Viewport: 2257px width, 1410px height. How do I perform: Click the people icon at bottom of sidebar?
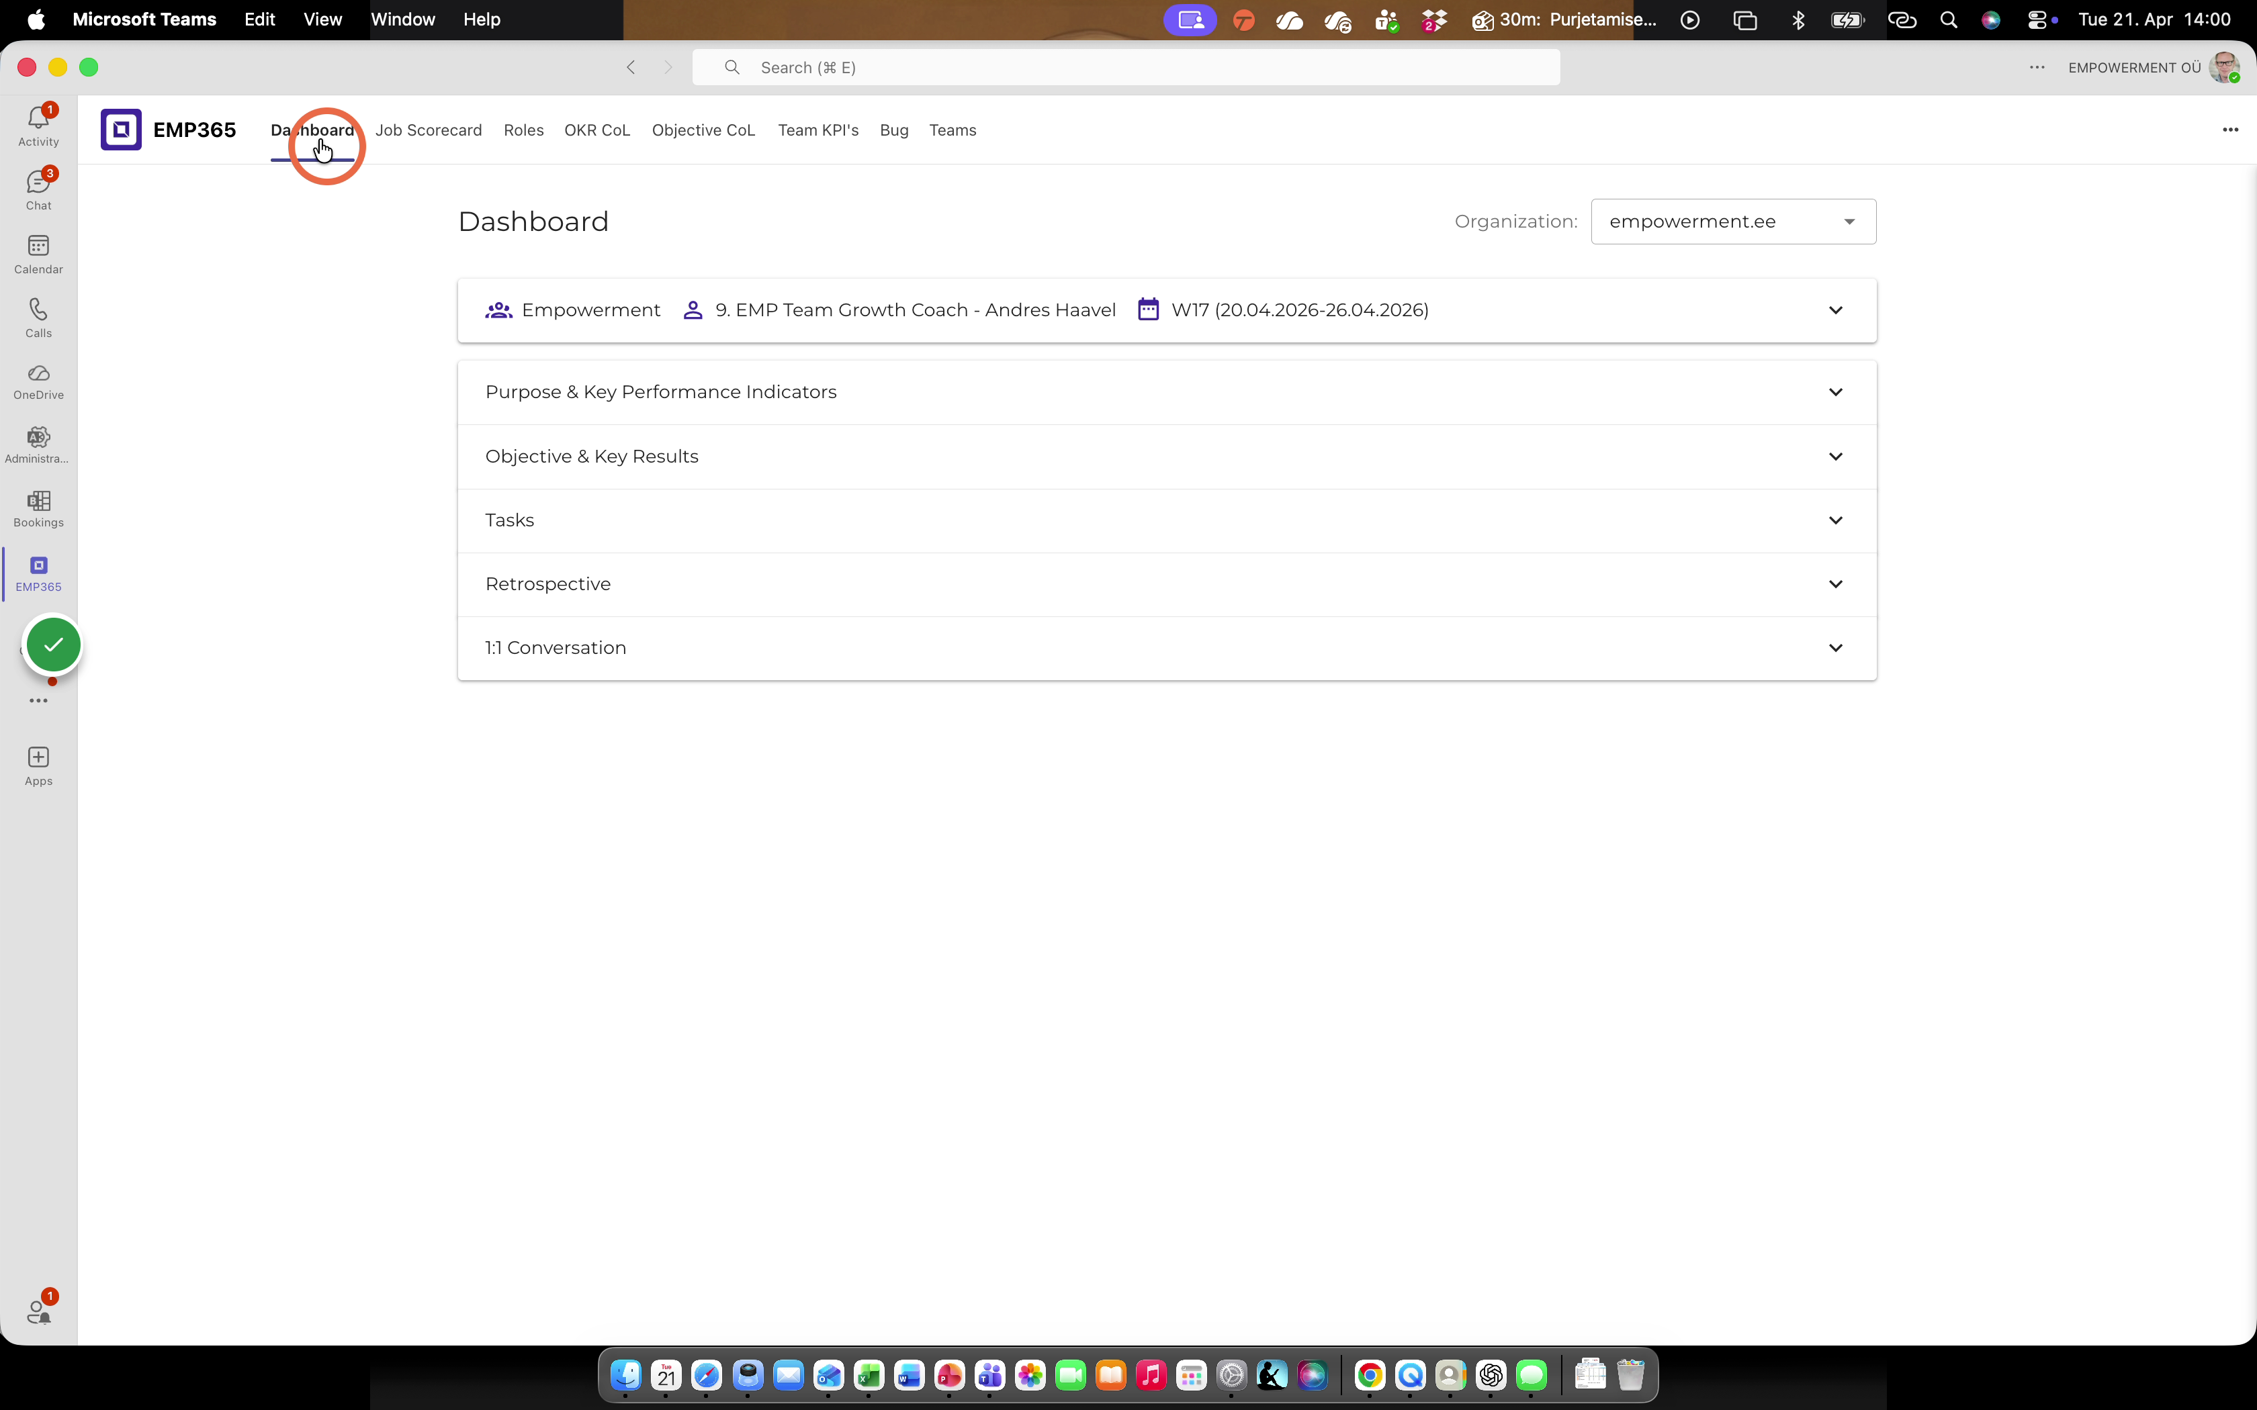click(38, 1311)
